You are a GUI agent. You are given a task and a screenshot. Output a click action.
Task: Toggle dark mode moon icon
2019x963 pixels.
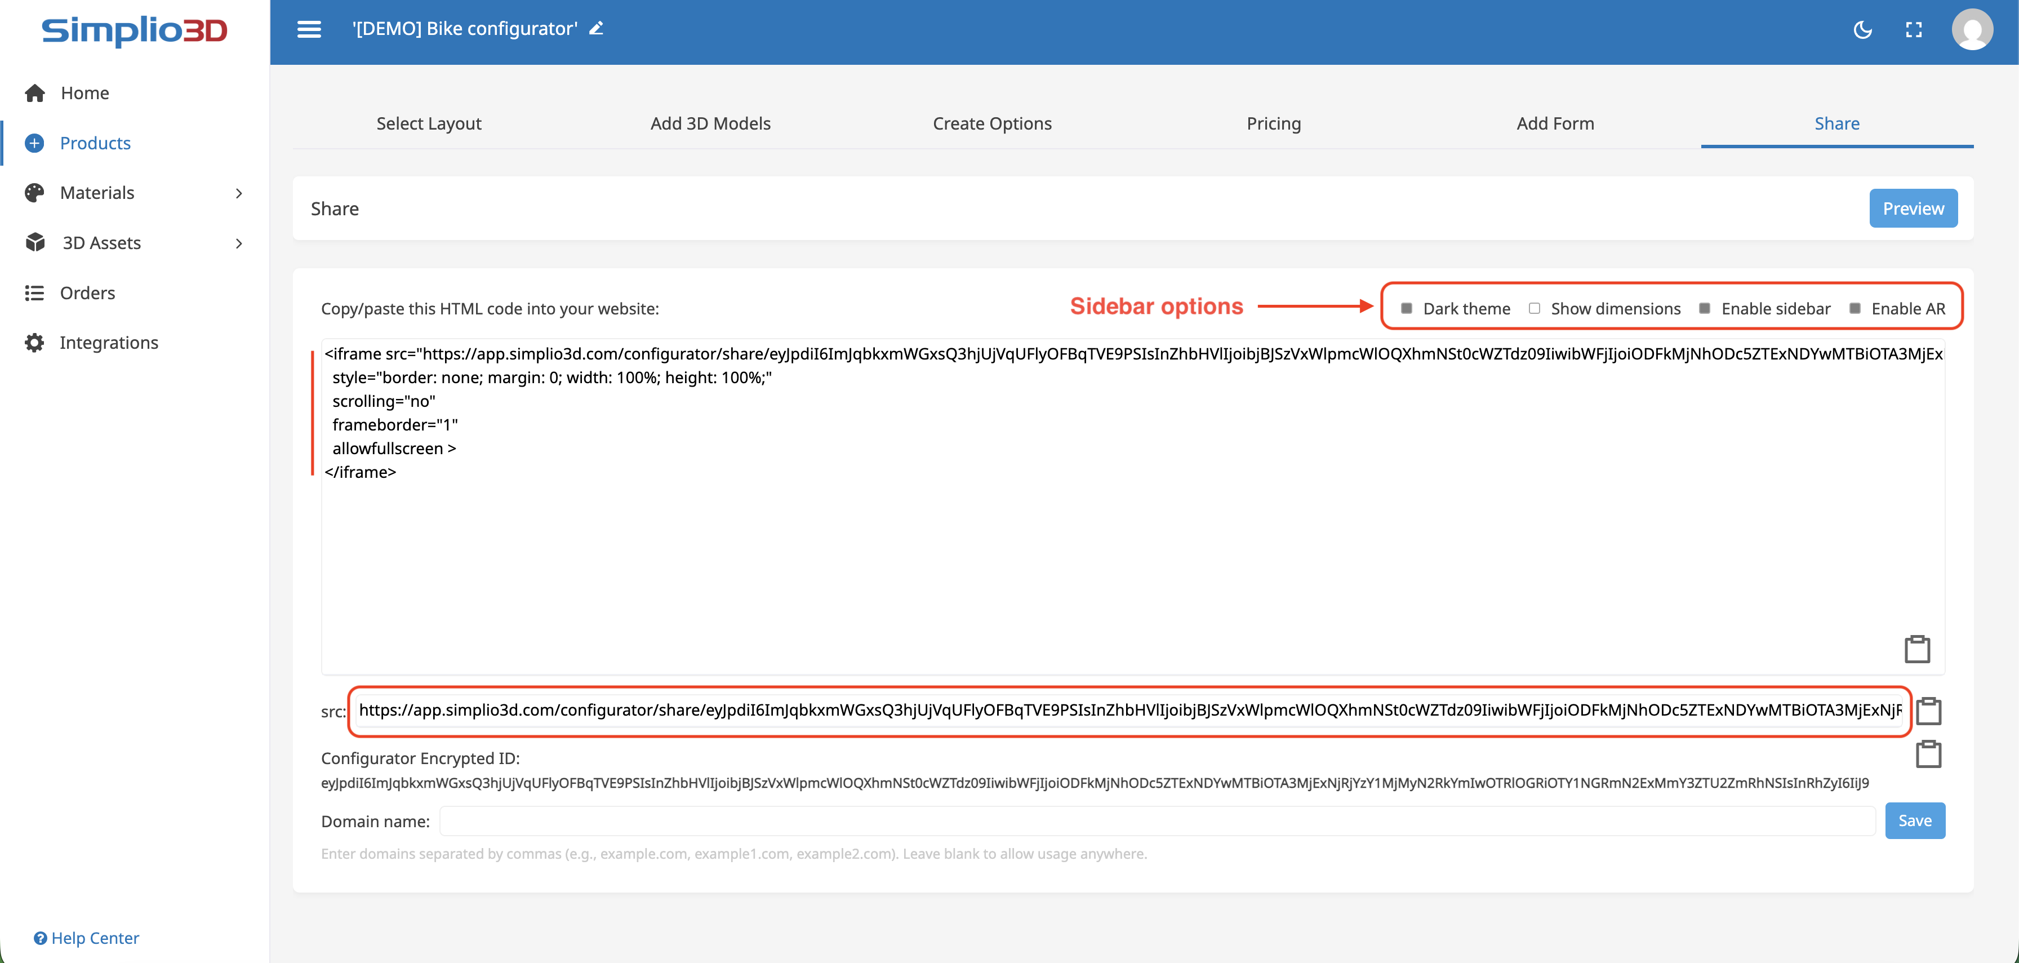[x=1862, y=30]
